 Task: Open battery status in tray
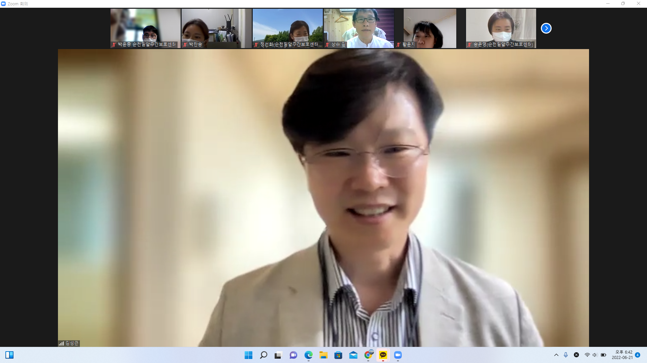(x=603, y=355)
